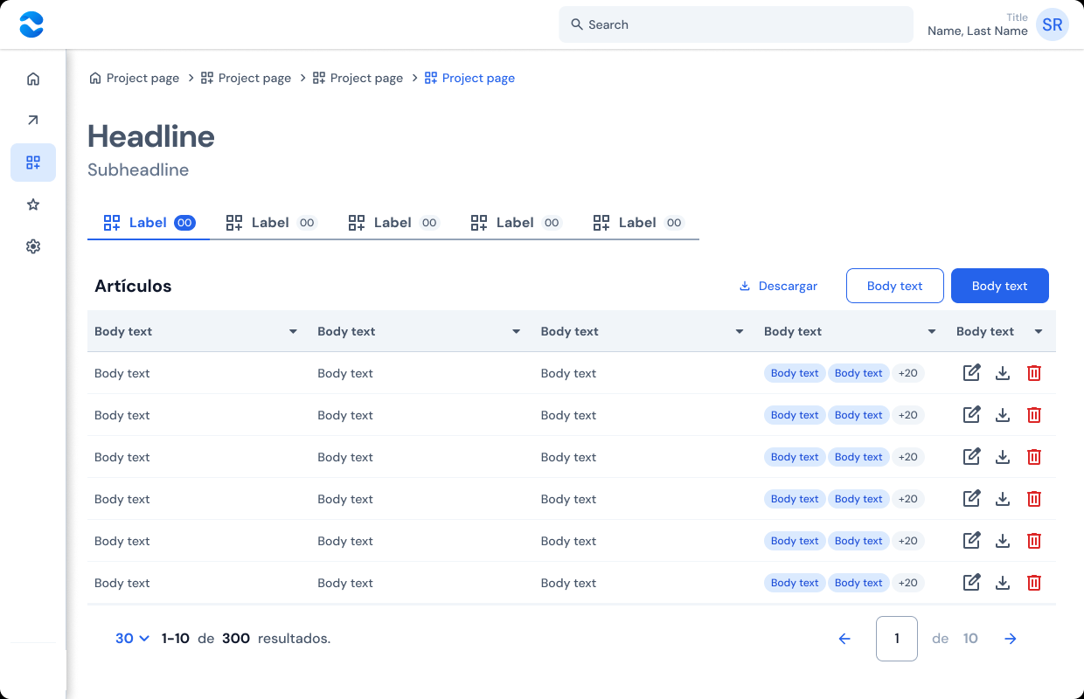Open the actions column header dropdown
Viewport: 1084px width, 699px height.
(x=1039, y=332)
